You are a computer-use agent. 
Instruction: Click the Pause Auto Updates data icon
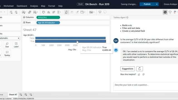(x=16, y=12)
